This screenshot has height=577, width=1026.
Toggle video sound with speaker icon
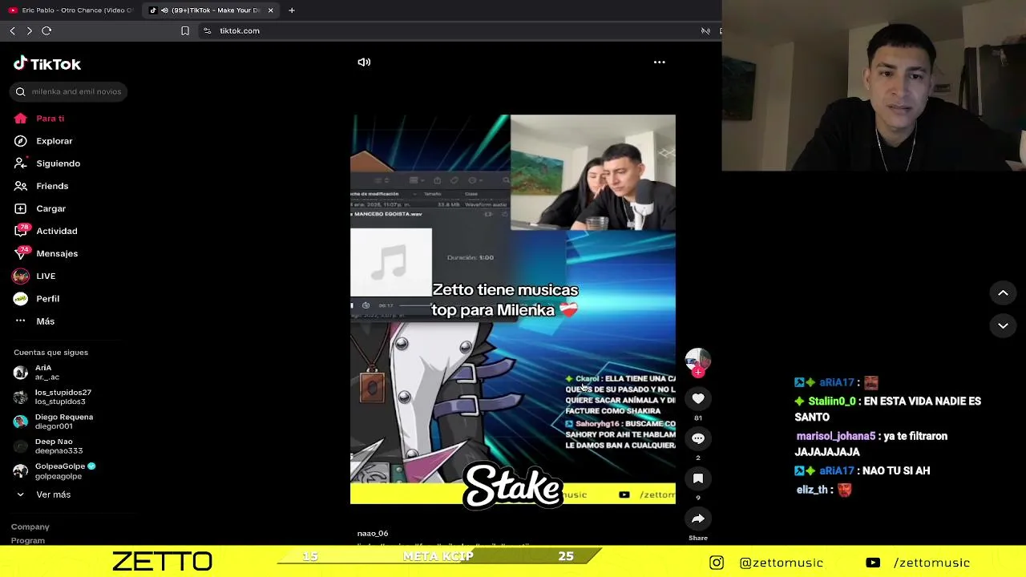pos(364,62)
